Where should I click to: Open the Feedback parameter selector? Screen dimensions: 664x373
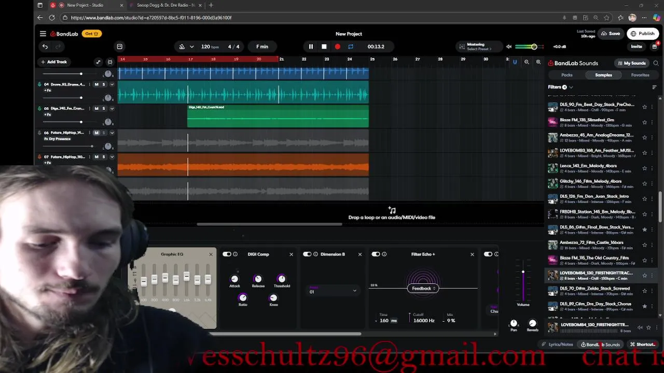point(423,289)
